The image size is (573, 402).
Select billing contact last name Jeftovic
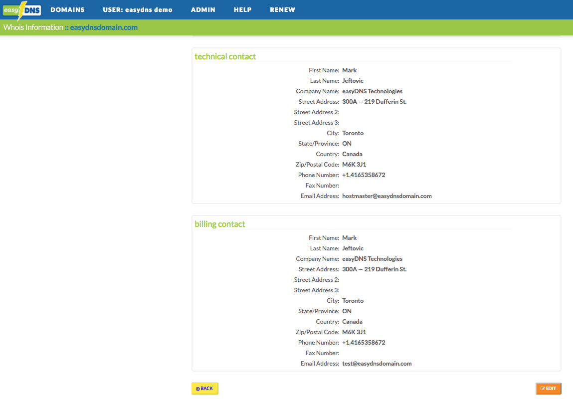pyautogui.click(x=353, y=248)
